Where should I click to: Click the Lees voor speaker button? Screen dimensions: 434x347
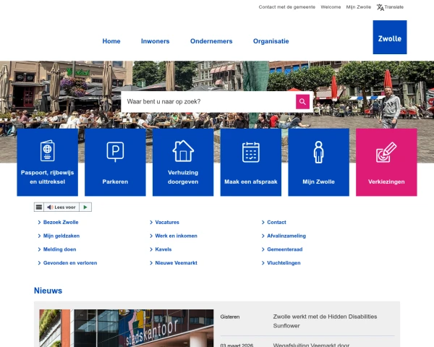coord(61,207)
